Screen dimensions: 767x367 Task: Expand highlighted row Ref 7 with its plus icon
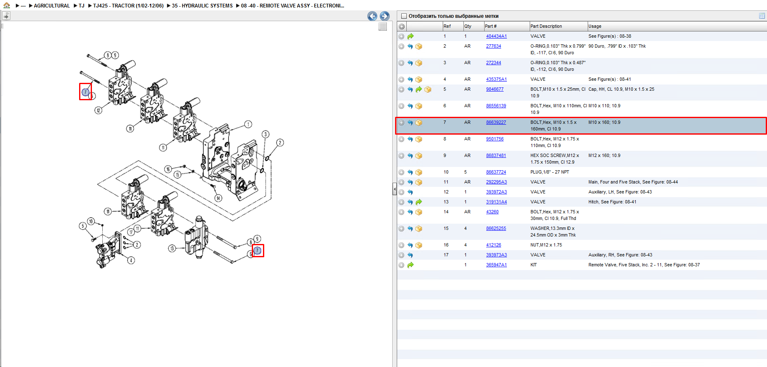[401, 123]
